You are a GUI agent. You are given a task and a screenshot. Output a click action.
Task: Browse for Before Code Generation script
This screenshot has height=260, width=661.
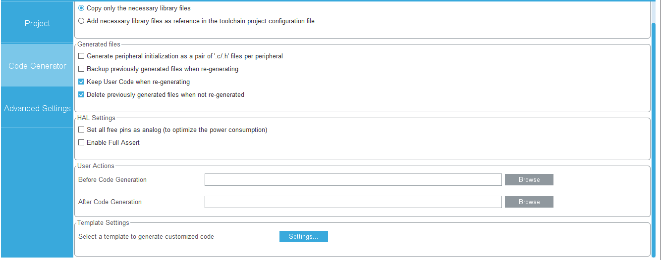tap(529, 180)
